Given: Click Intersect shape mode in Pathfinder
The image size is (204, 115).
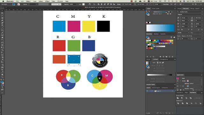Looking at the screenshot, I should pos(186,98).
